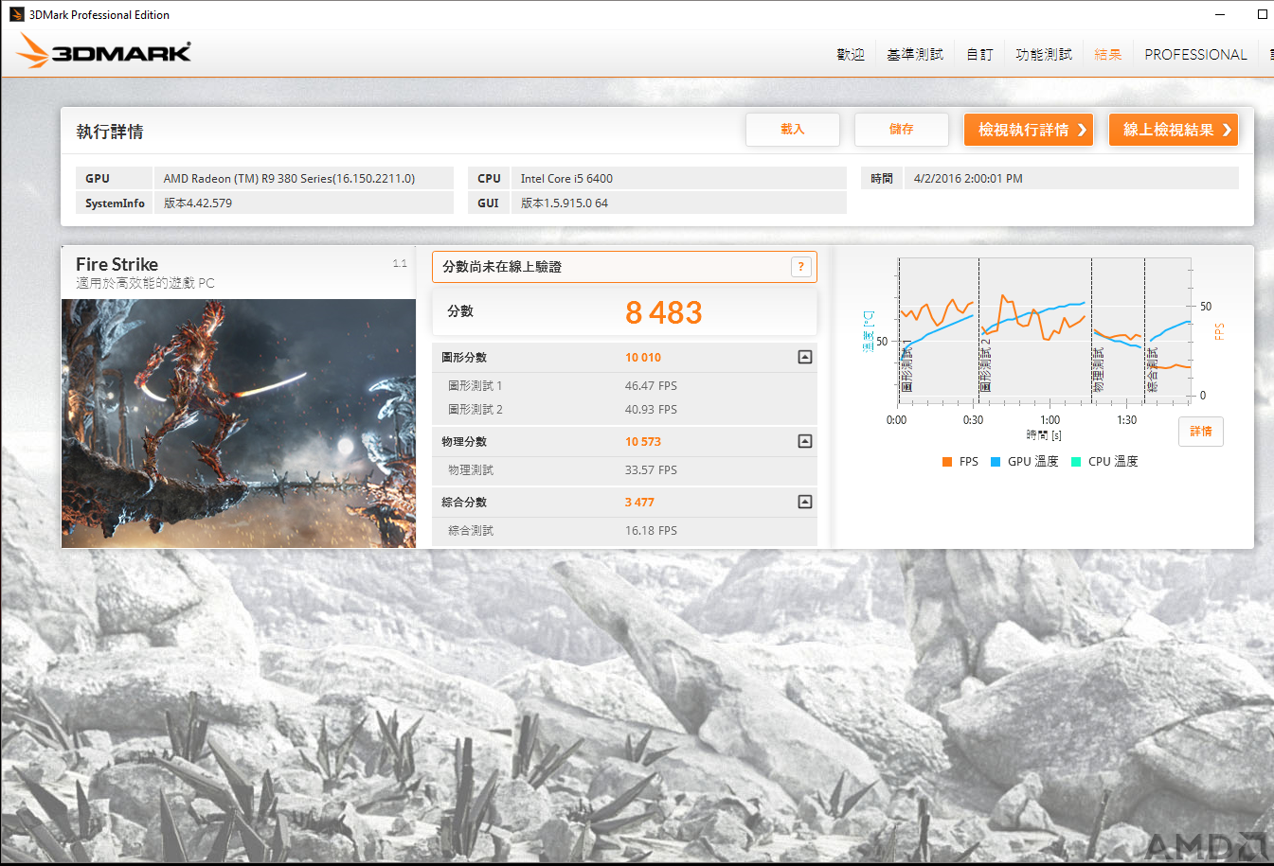Select the combined score 3 477
Viewport: 1274px width, 866px height.
click(x=639, y=502)
